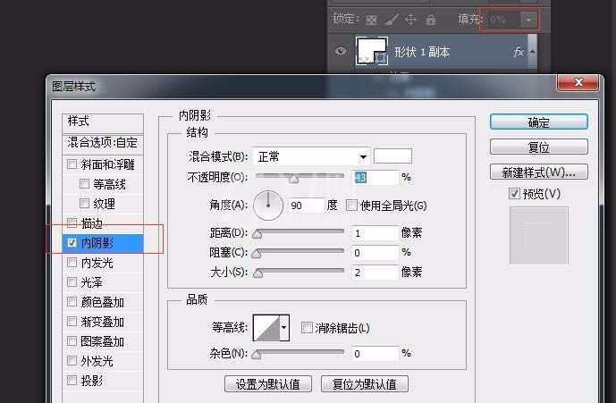This screenshot has width=616, height=403.
Task: Lock image pixels brush icon
Action: click(392, 19)
